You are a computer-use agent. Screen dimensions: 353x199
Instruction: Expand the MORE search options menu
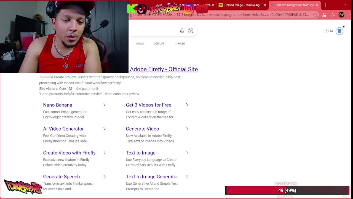coord(180,44)
